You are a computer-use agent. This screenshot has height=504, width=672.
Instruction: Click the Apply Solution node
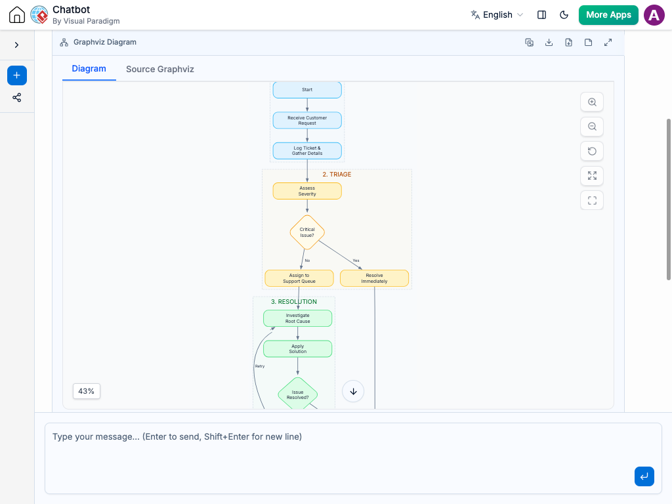(297, 349)
